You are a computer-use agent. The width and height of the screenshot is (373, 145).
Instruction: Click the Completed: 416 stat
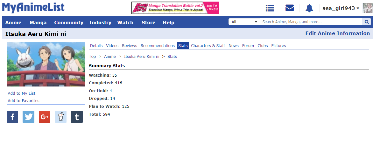point(105,83)
